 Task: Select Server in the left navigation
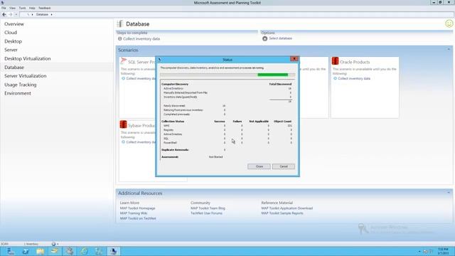click(x=11, y=50)
